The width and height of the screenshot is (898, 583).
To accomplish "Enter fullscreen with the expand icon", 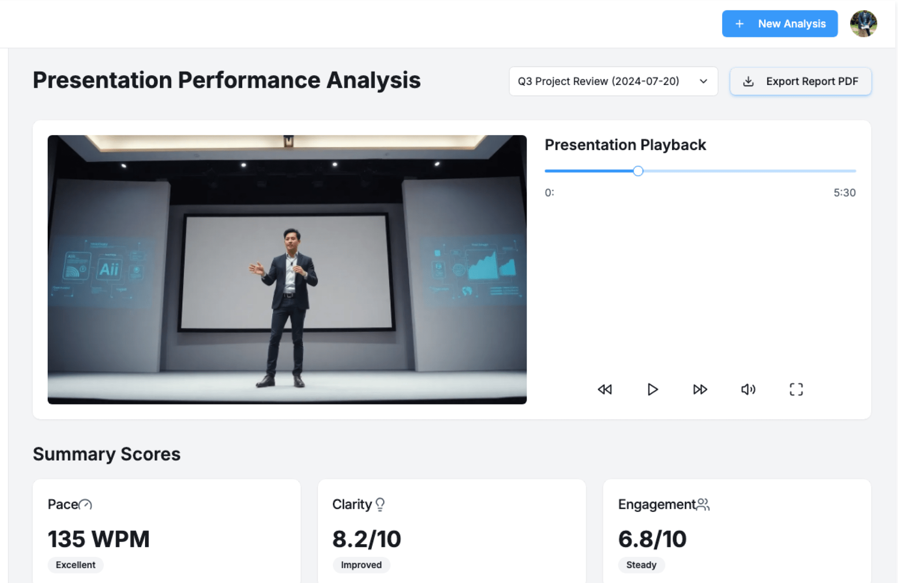I will click(796, 389).
